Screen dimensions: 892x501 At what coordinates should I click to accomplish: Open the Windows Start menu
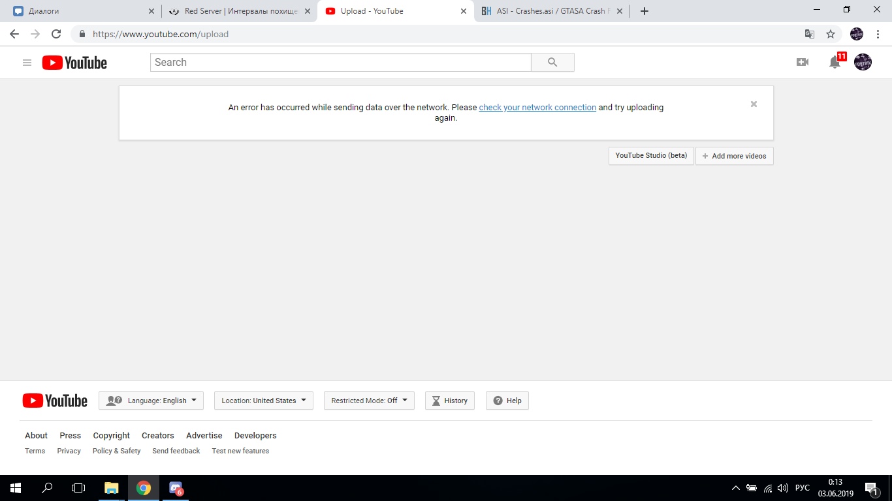(16, 488)
